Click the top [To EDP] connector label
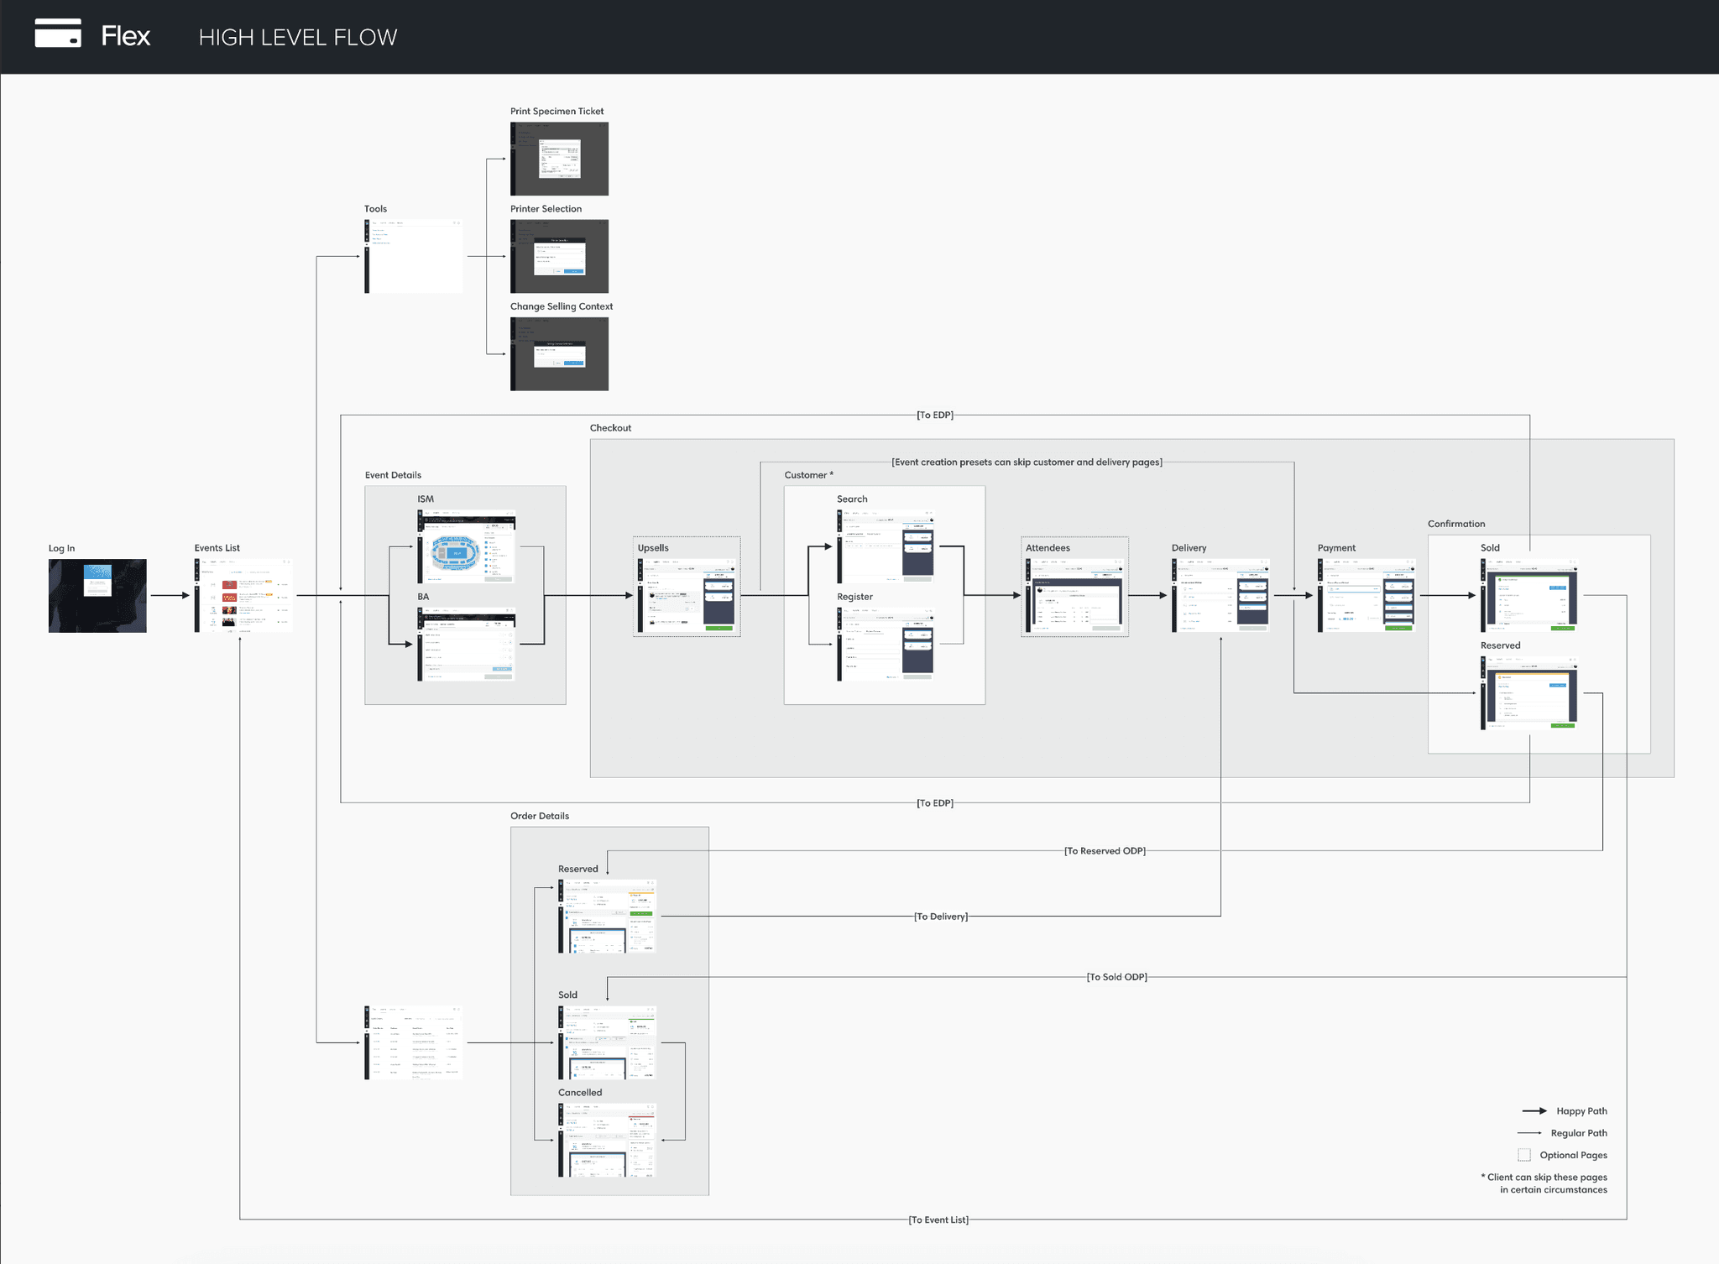Screen dimensions: 1719x1264 (x=934, y=415)
